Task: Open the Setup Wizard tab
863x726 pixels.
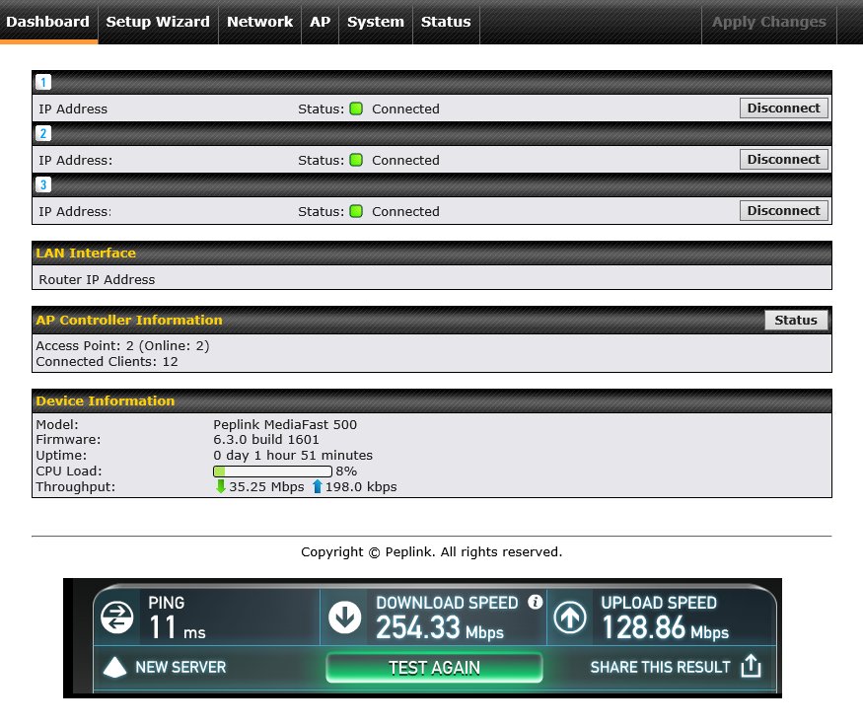Action: coord(158,22)
